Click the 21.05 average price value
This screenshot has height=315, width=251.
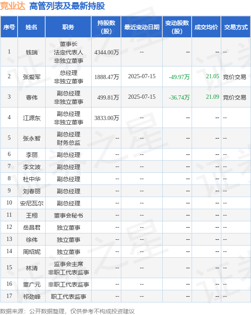[213, 76]
